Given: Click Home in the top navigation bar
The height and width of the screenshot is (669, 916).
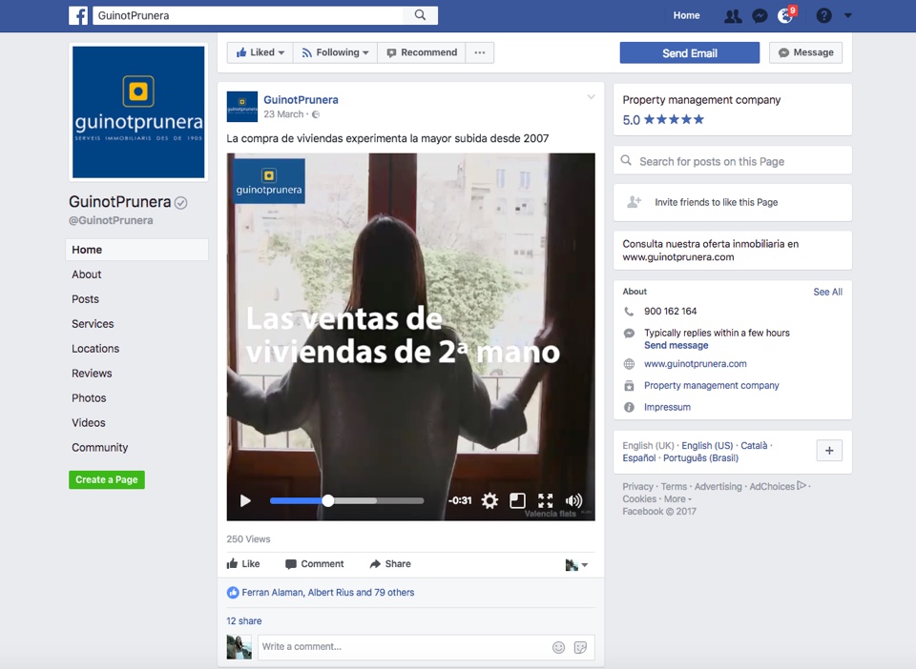Looking at the screenshot, I should (686, 15).
